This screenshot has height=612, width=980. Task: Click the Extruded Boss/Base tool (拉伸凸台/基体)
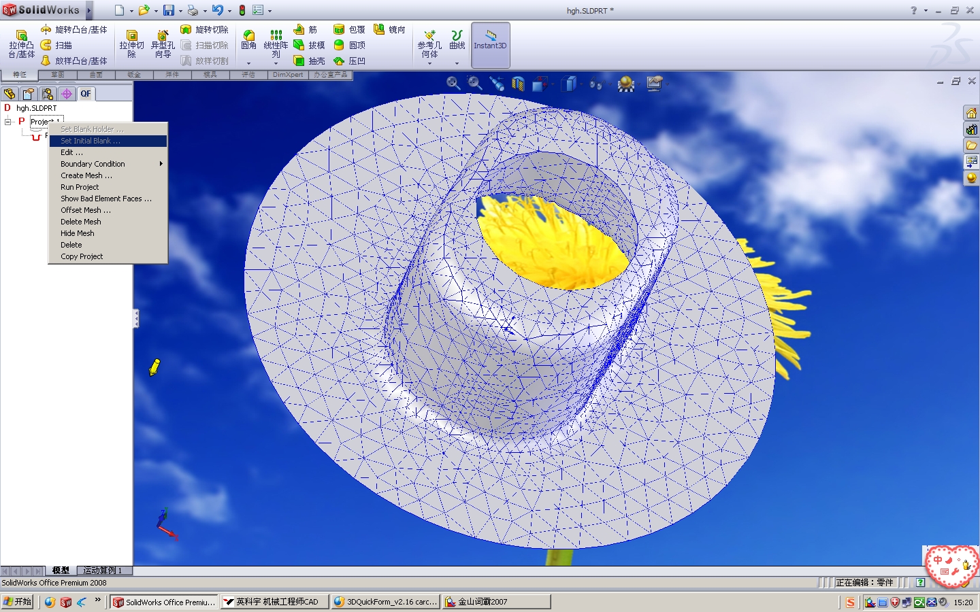(21, 44)
